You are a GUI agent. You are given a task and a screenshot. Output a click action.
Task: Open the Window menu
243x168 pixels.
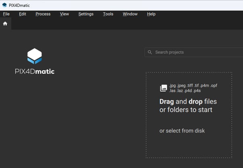130,14
